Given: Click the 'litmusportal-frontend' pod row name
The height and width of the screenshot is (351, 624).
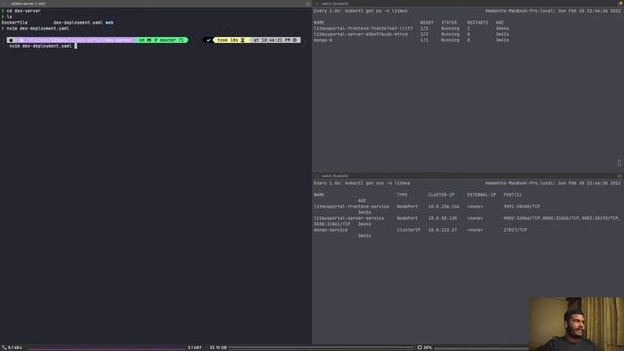Looking at the screenshot, I should pyautogui.click(x=363, y=28).
